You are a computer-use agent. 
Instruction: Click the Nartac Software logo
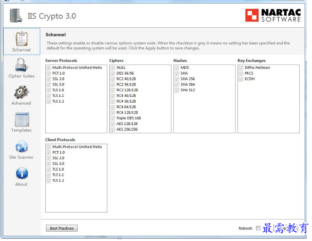[273, 15]
